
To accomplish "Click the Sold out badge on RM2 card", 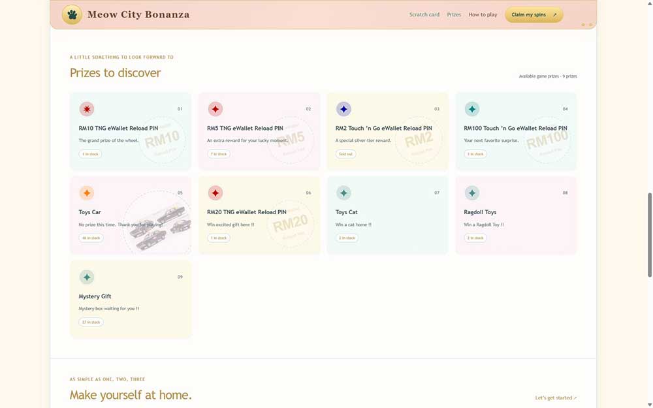I will [x=345, y=154].
